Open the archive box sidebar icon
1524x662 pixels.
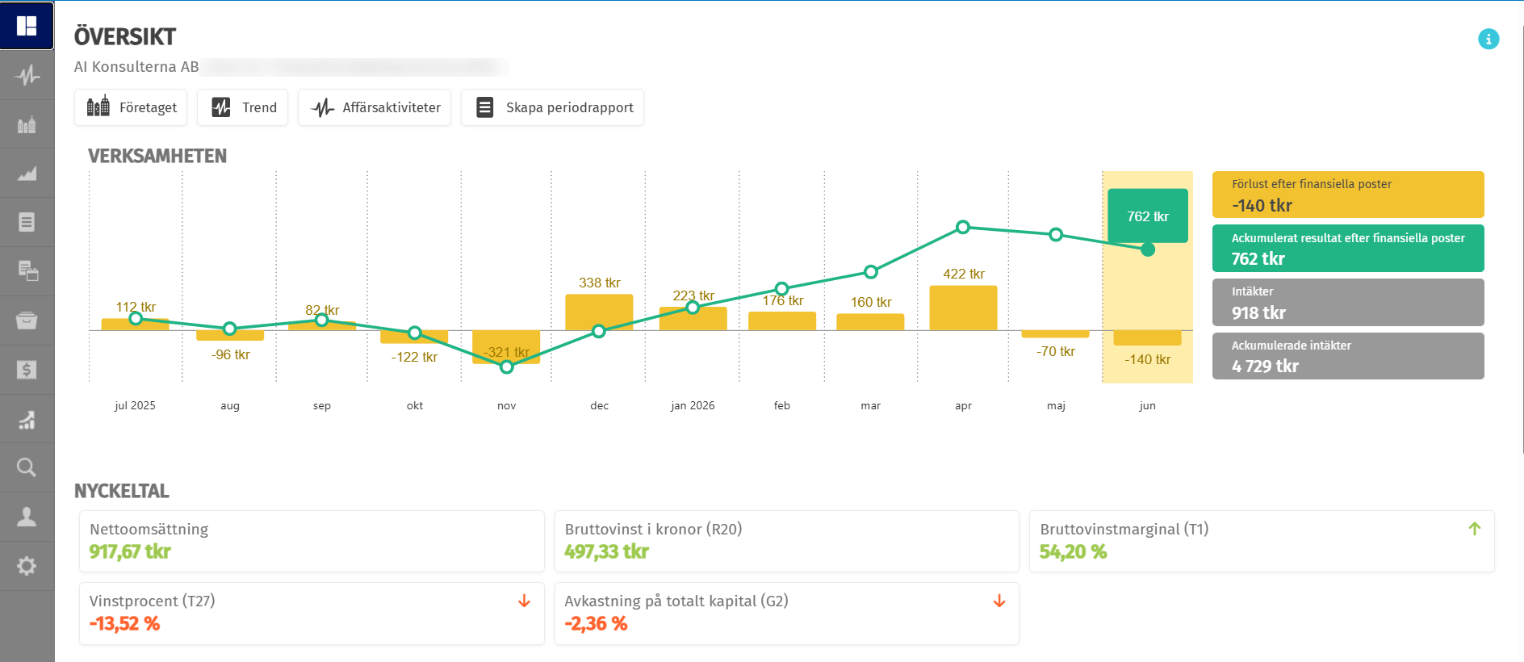(x=27, y=321)
